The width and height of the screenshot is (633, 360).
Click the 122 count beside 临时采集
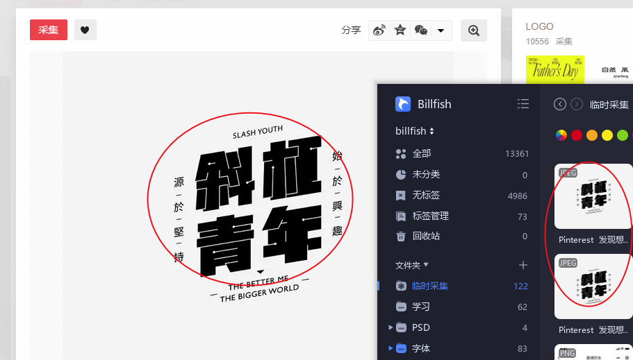(520, 286)
